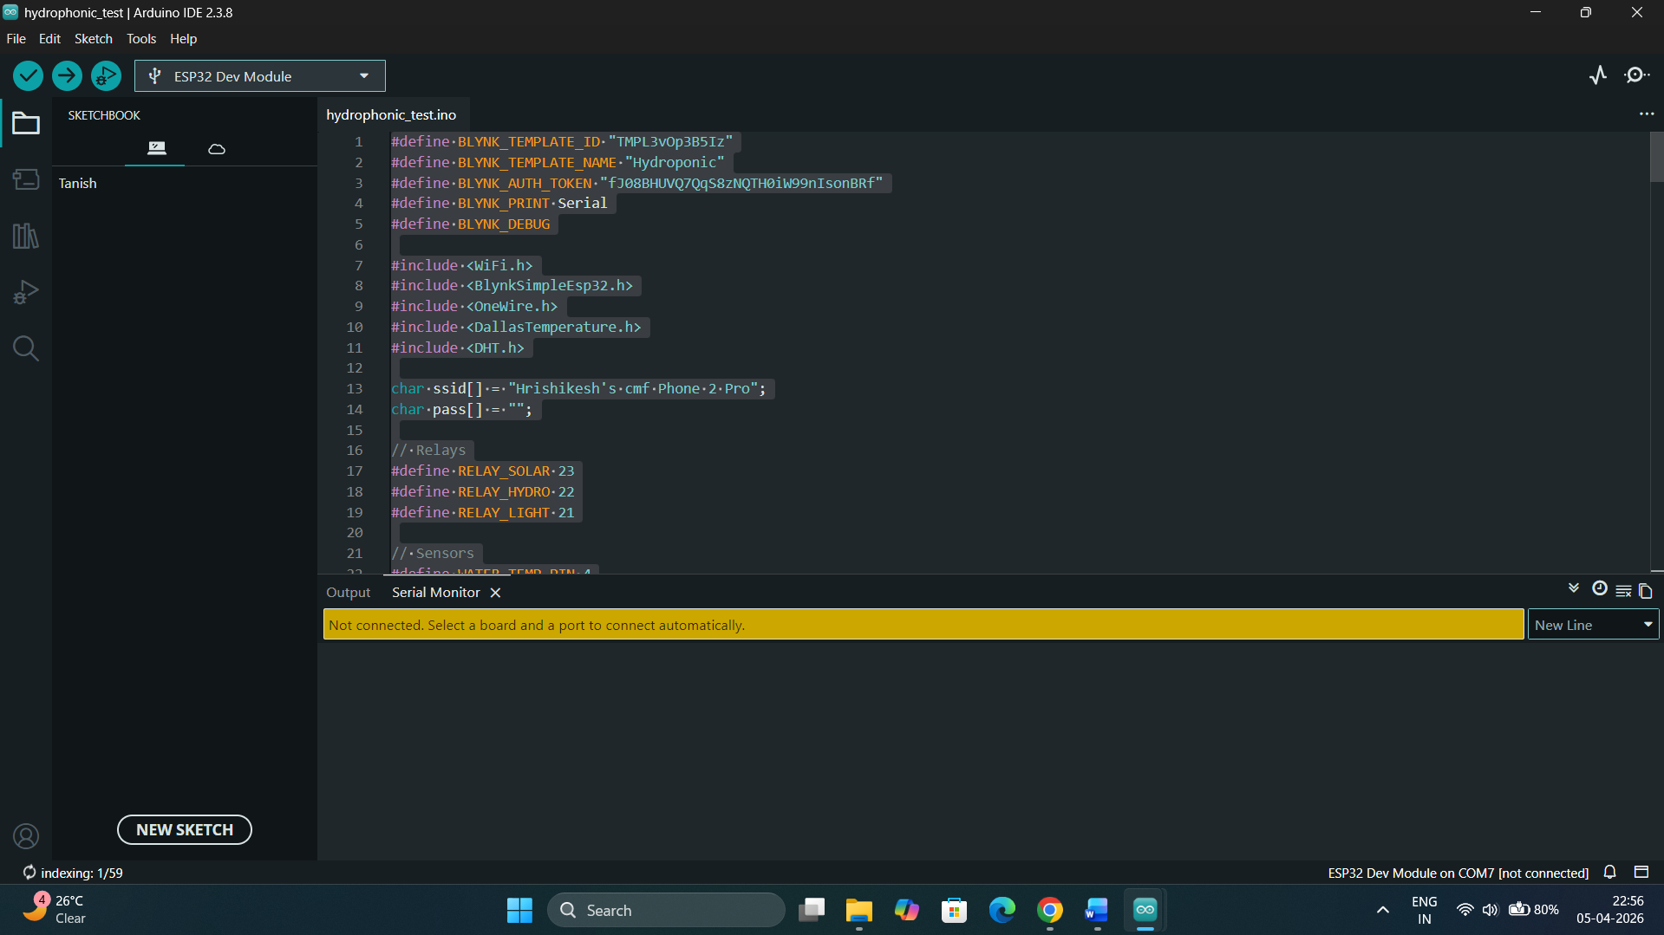Image resolution: width=1664 pixels, height=935 pixels.
Task: Click the #include <DHT.h> line
Action: (x=458, y=347)
